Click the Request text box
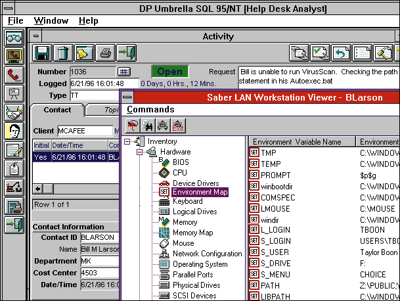The height and width of the screenshot is (301, 400). [319, 77]
